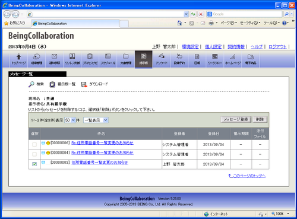Image resolution: width=297 pixels, height=219 pixels.
Task: Open the ページ(P) menu dropdown
Action: (x=229, y=23)
